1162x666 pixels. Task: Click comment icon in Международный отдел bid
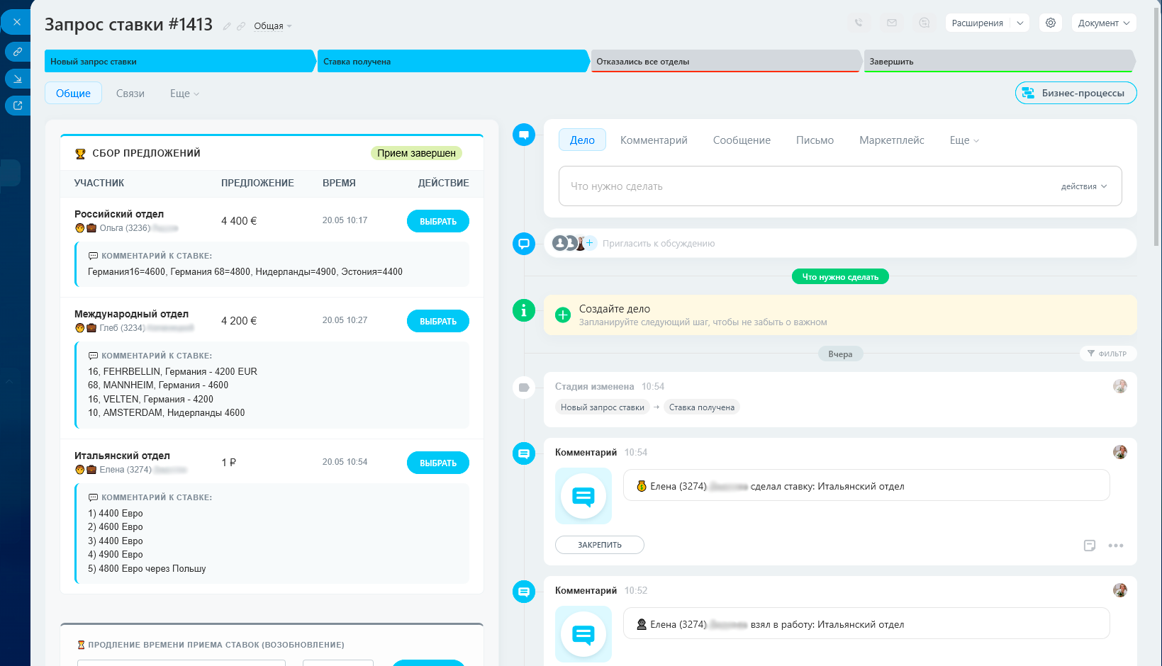pyautogui.click(x=93, y=356)
